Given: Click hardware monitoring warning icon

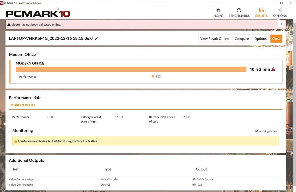Looking at the screenshot, I should click(x=16, y=141).
